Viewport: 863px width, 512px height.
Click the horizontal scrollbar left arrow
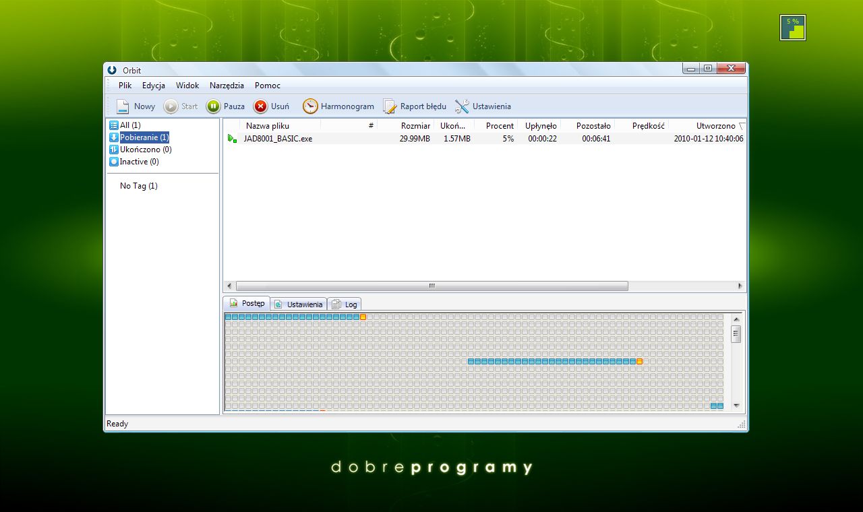pos(229,286)
